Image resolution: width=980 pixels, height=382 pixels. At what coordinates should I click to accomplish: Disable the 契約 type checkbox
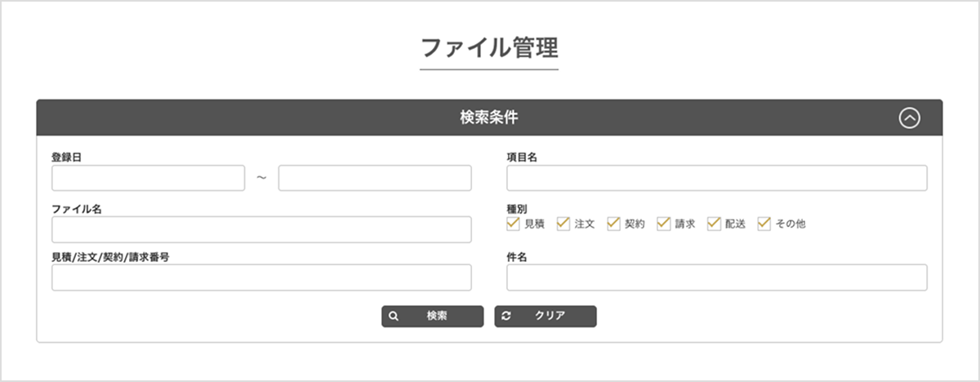pos(614,224)
